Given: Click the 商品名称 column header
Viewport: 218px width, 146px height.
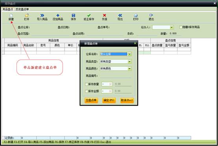Looking at the screenshot, I should click(x=29, y=45).
